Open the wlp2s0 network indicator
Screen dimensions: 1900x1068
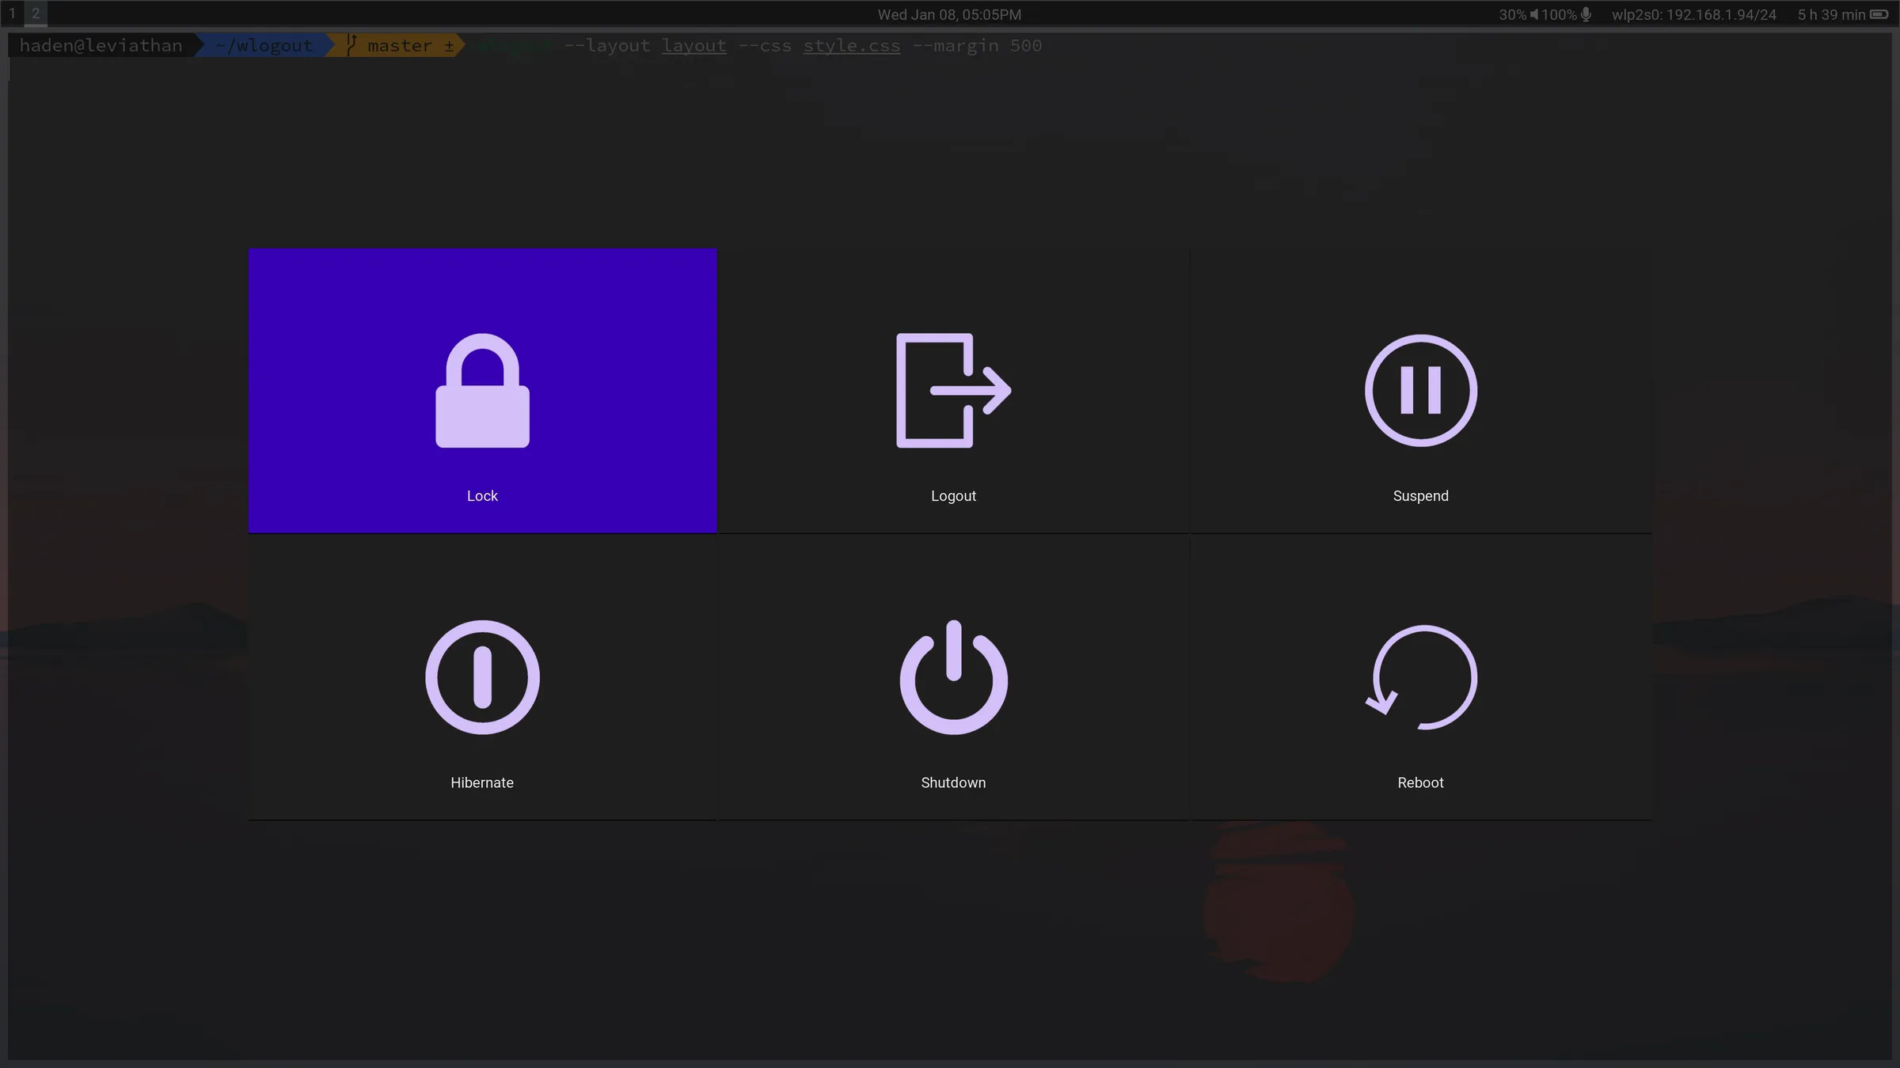[1693, 14]
